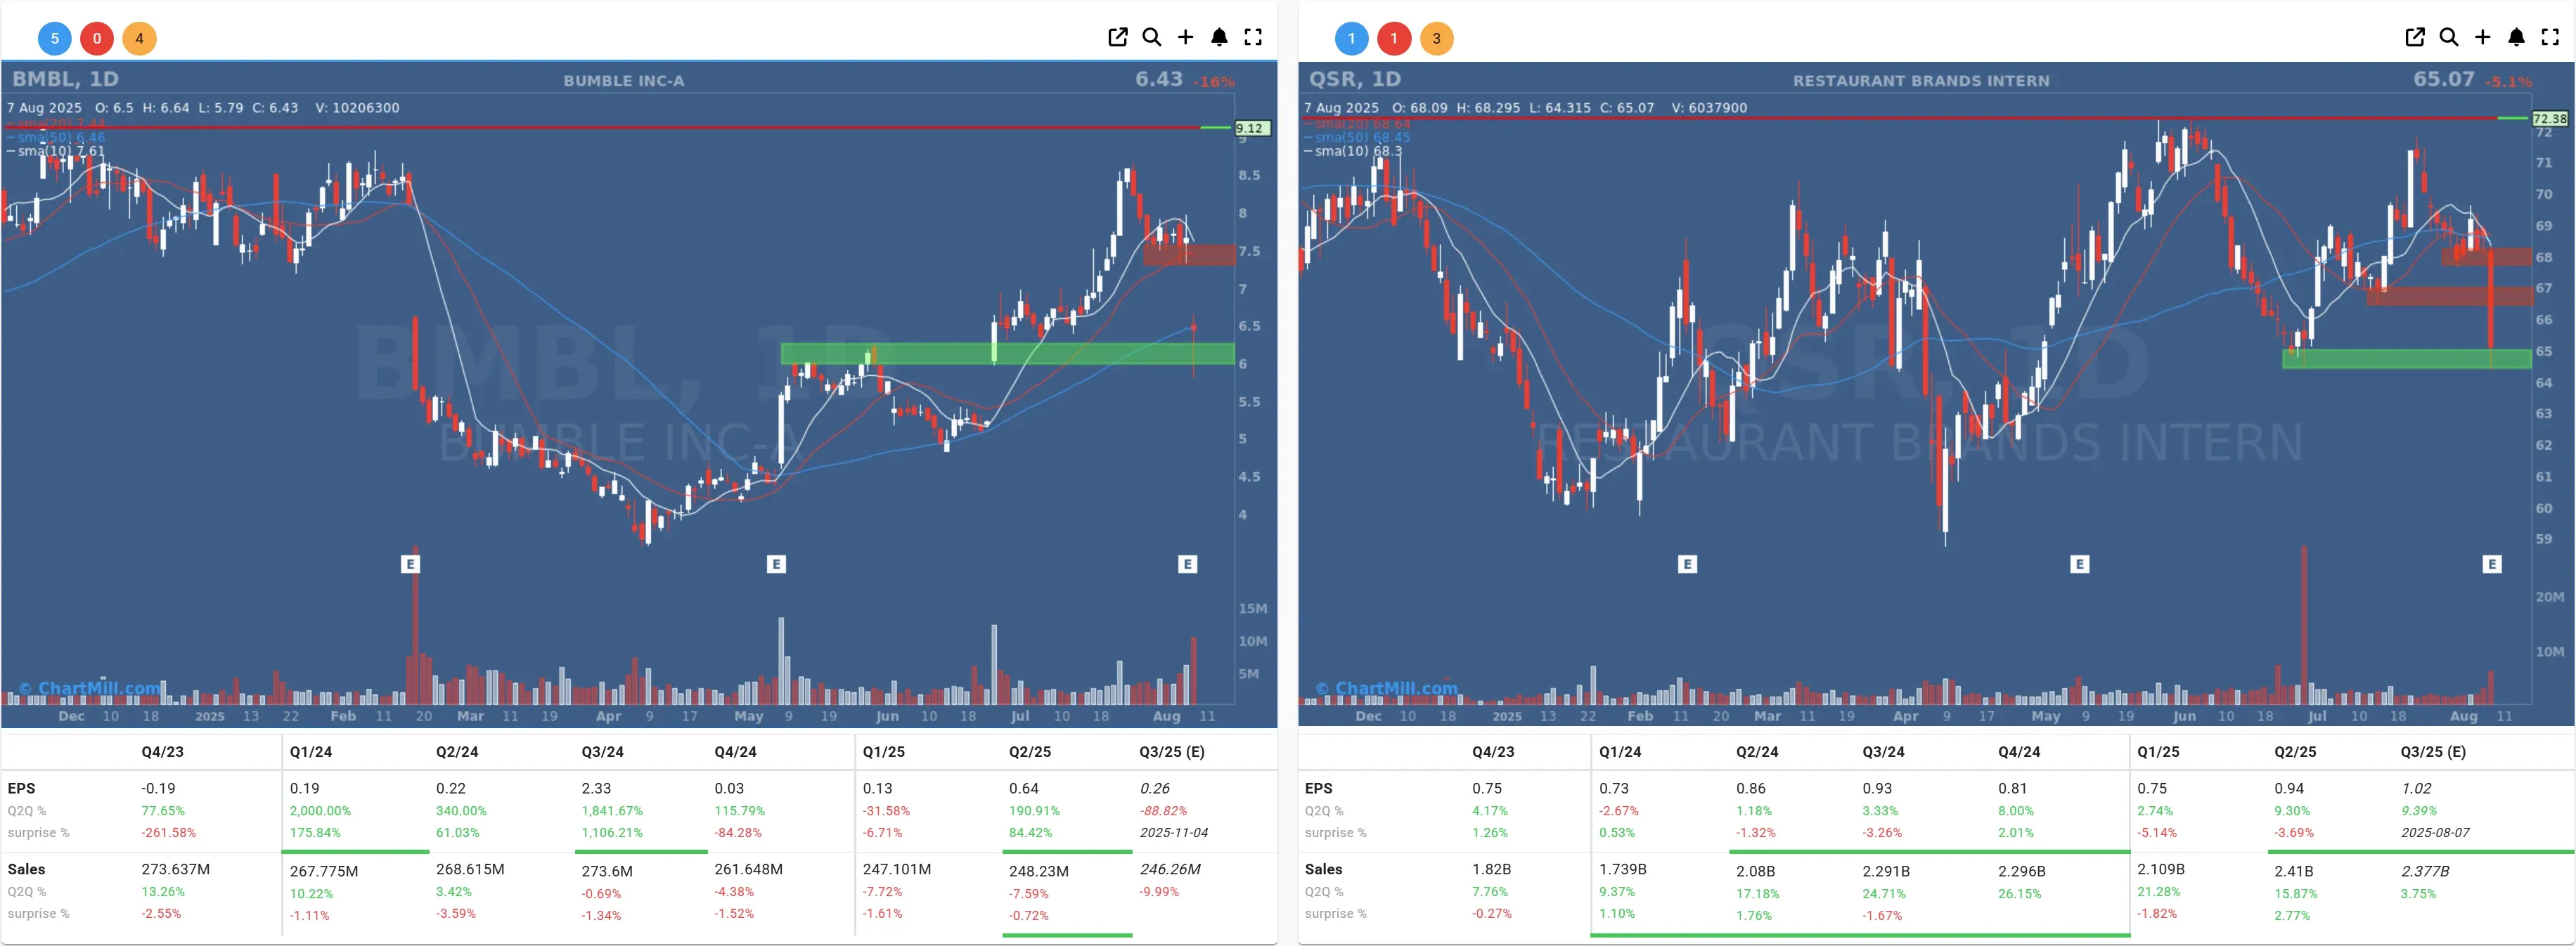Click the blue badge showing 5 on BMBL
This screenshot has width=2576, height=946.
pyautogui.click(x=55, y=38)
